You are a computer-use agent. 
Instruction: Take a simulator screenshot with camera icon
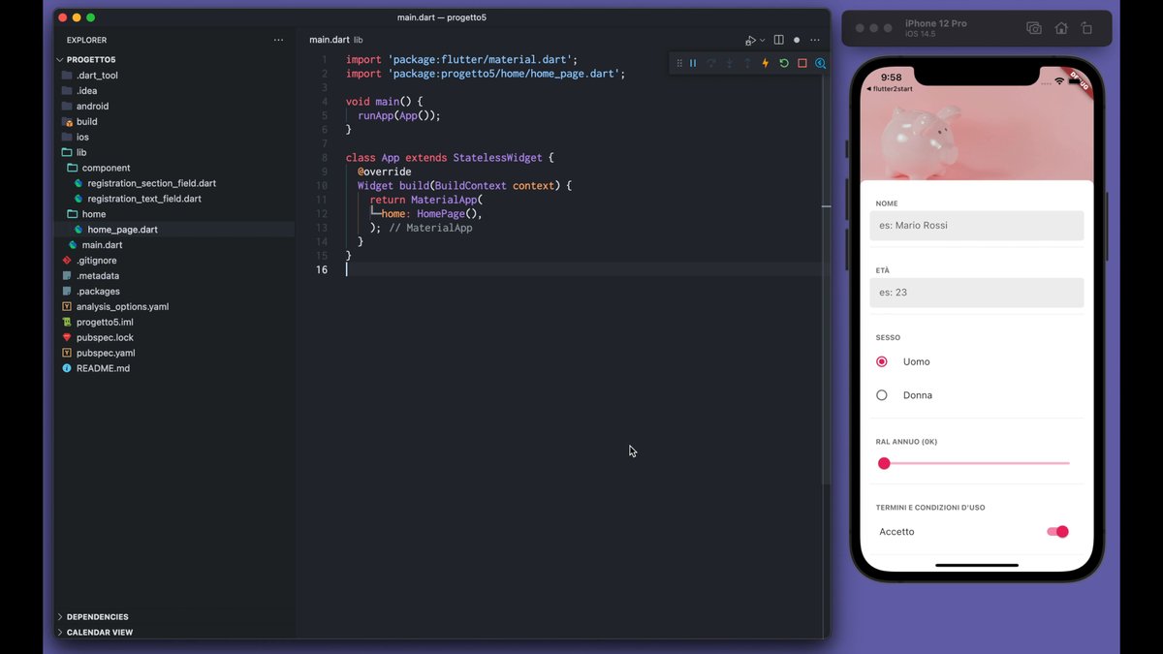tap(1034, 28)
